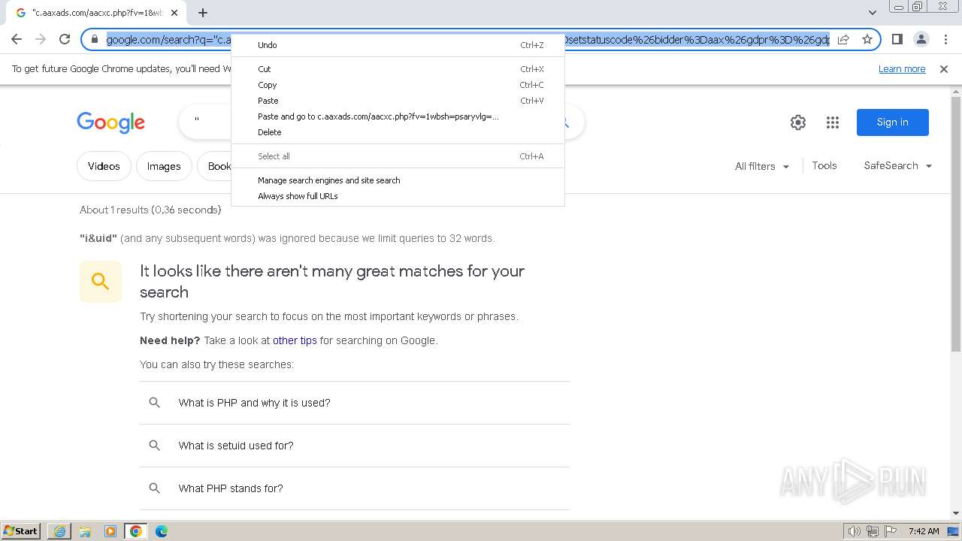Image resolution: width=962 pixels, height=541 pixels.
Task: Open the other tips link
Action: pyautogui.click(x=295, y=340)
